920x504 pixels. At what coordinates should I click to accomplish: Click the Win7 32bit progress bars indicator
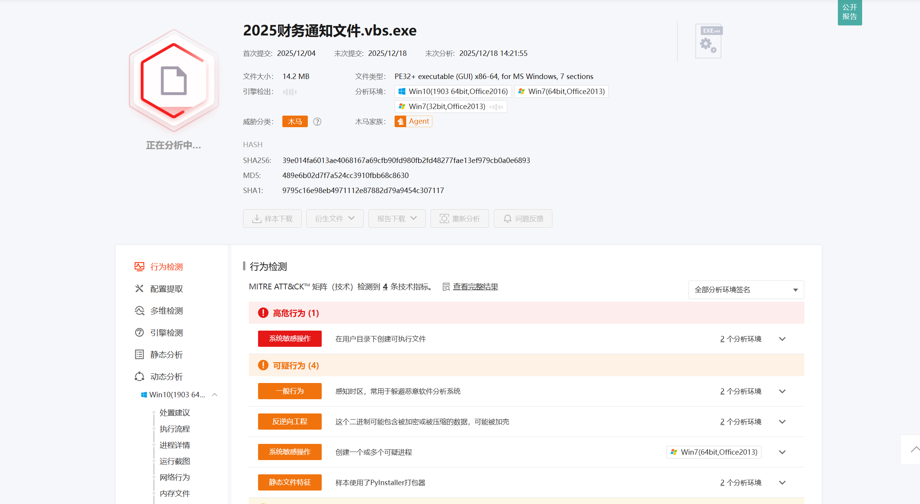coord(496,107)
